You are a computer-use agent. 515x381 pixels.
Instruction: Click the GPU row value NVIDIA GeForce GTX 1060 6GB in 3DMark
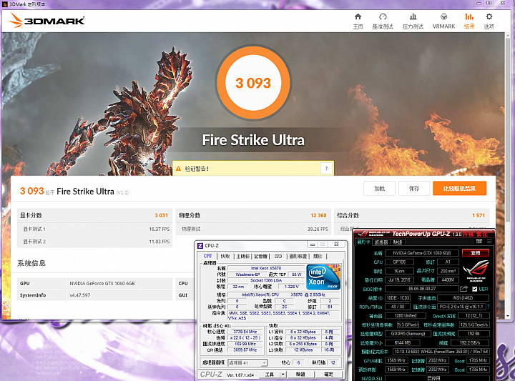point(102,283)
